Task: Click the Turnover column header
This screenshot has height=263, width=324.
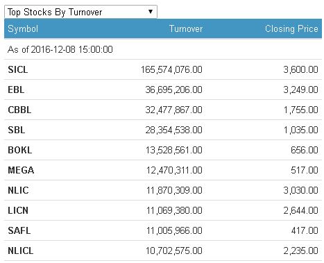Action: pos(186,29)
